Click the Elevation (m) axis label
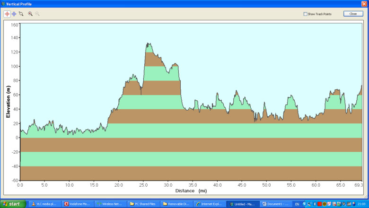The width and height of the screenshot is (369, 208). 8,102
